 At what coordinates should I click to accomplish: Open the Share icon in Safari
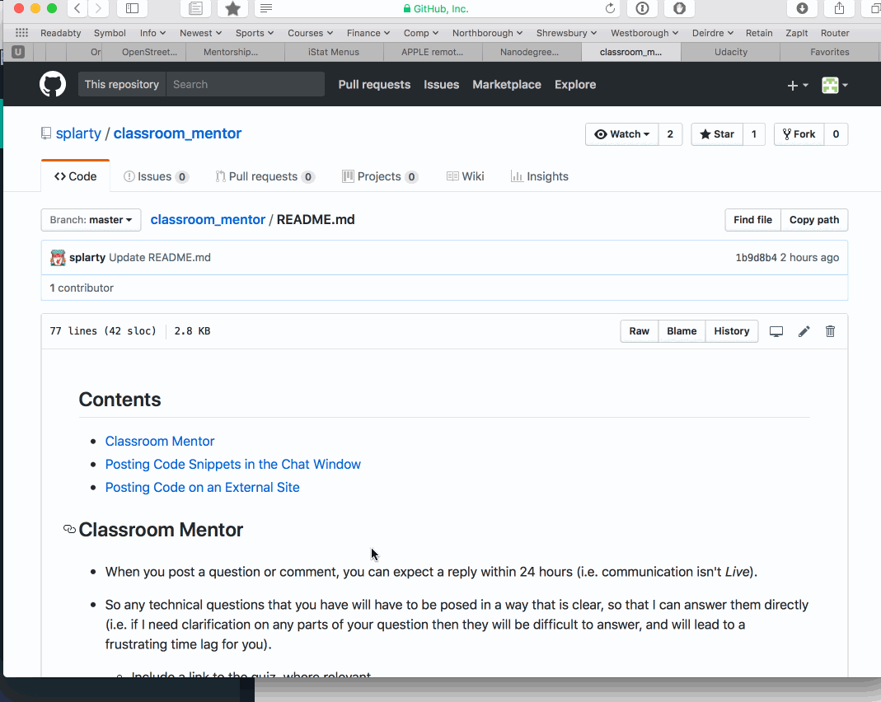(840, 8)
